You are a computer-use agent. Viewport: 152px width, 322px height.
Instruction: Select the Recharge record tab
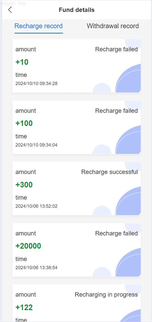38,26
